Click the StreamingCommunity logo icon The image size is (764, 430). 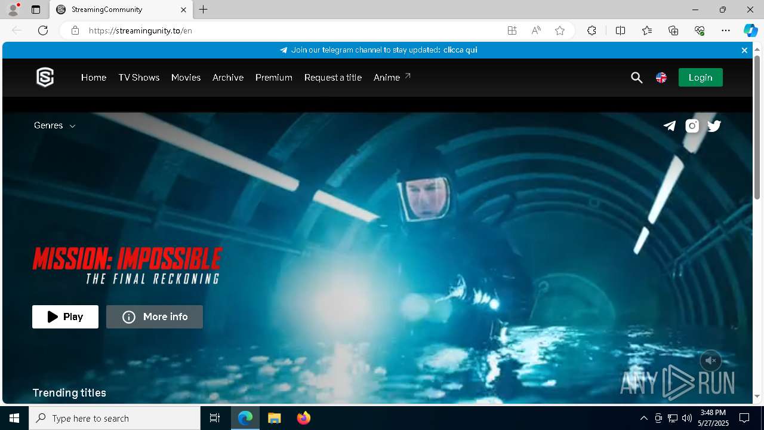point(45,77)
